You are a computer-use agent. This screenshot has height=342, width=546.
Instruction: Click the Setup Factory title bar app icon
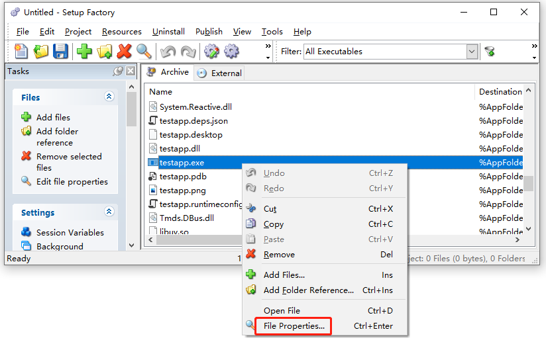[15, 12]
